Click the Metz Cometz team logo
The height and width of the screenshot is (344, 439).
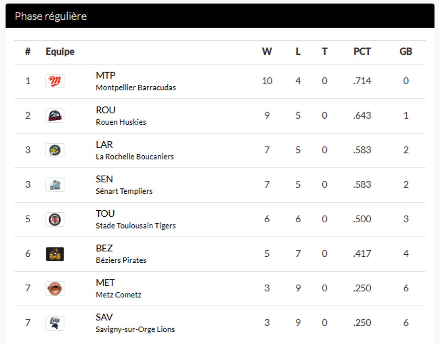55,289
